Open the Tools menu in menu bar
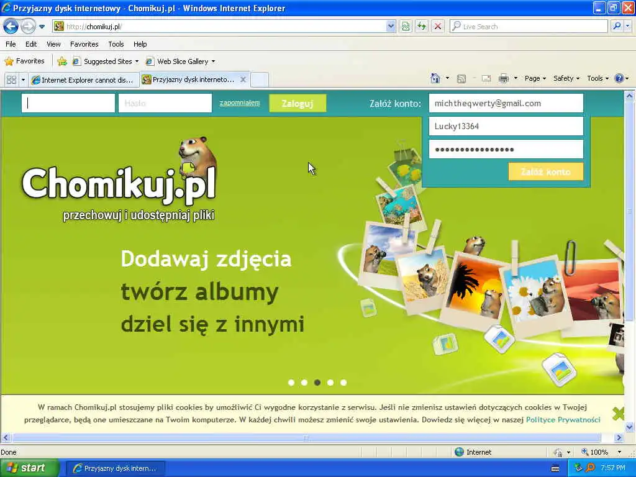This screenshot has height=477, width=636. [116, 44]
